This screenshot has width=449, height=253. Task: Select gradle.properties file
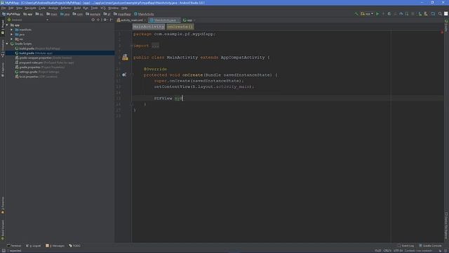click(x=40, y=67)
